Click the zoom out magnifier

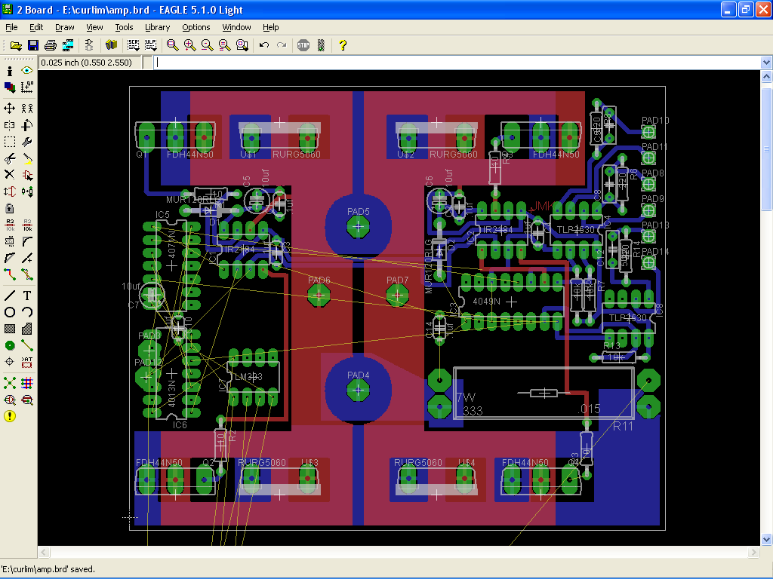[x=207, y=46]
